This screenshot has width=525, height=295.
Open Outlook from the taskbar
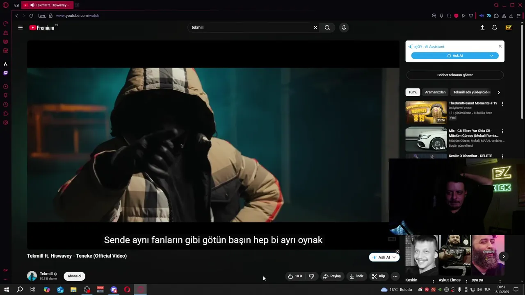coord(60,290)
